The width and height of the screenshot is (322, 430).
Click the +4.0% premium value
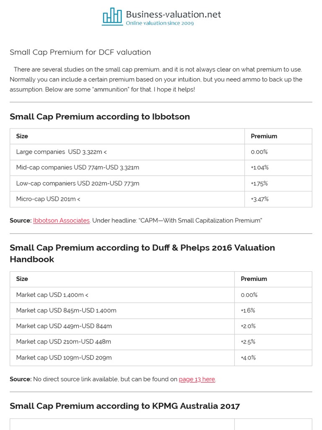(248, 358)
